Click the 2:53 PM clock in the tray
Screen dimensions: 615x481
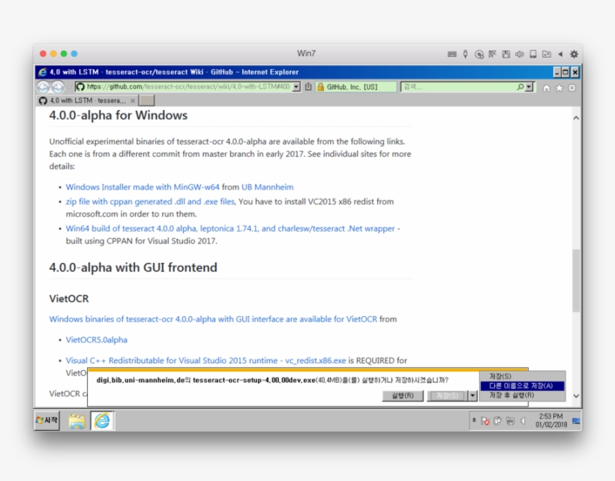(x=551, y=420)
